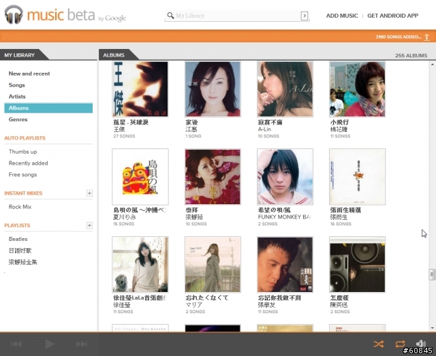Click the scroll down arrow of album list
The height and width of the screenshot is (356, 436).
tap(432, 328)
